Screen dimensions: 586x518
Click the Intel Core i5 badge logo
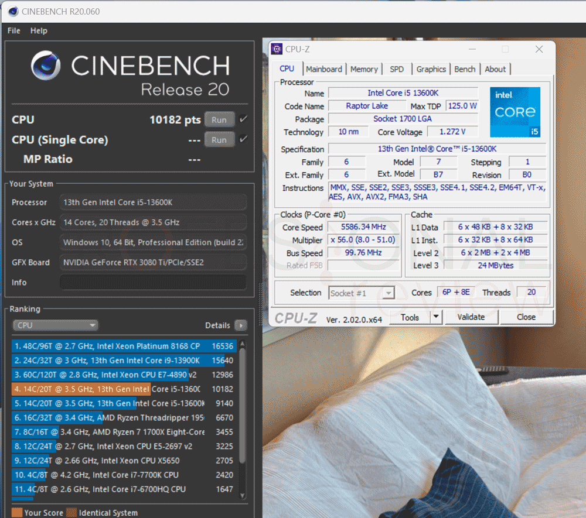click(x=515, y=112)
